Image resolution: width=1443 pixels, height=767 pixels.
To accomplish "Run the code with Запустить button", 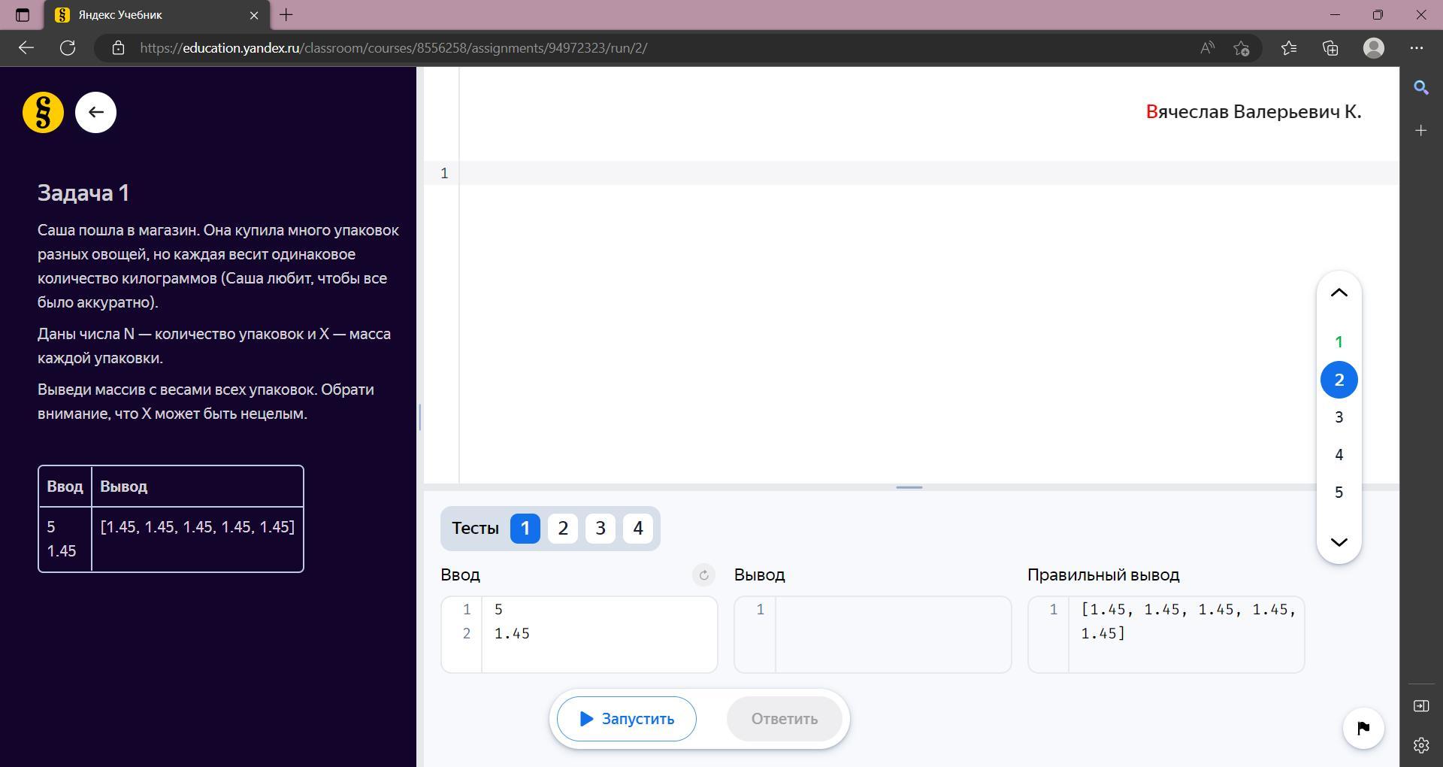I will point(626,719).
